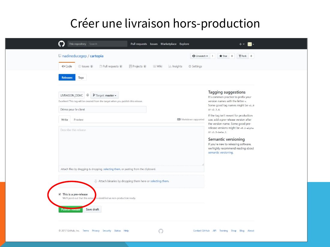Screen dimensions: 330x247
Task: Open the semantic versioning link
Action: (220, 152)
